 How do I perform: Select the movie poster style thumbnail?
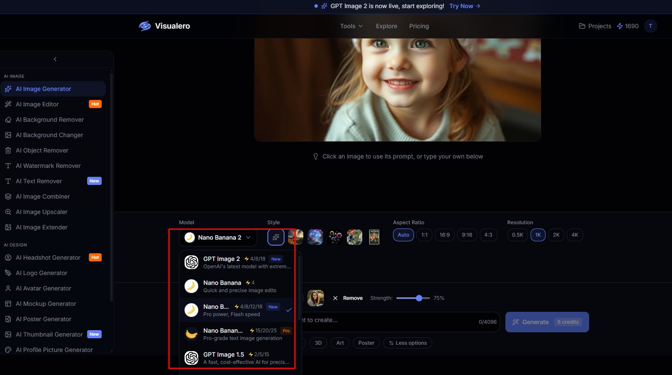point(374,237)
